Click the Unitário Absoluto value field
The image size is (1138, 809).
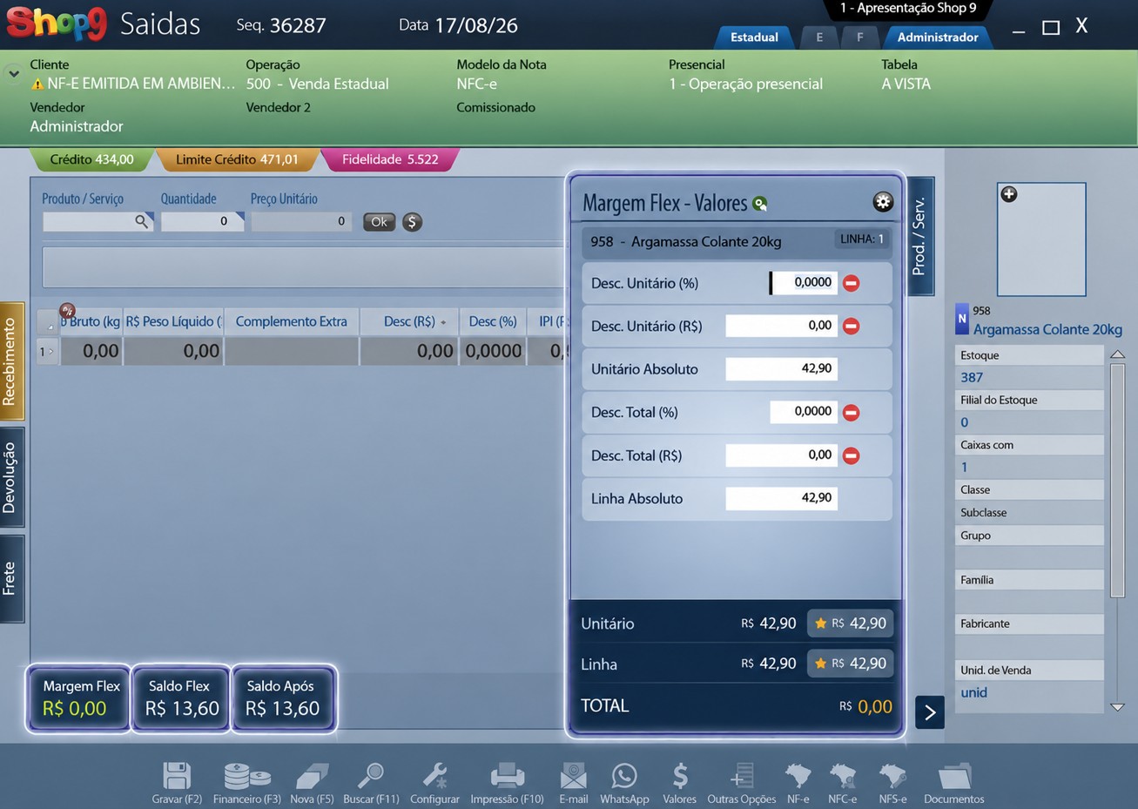781,368
